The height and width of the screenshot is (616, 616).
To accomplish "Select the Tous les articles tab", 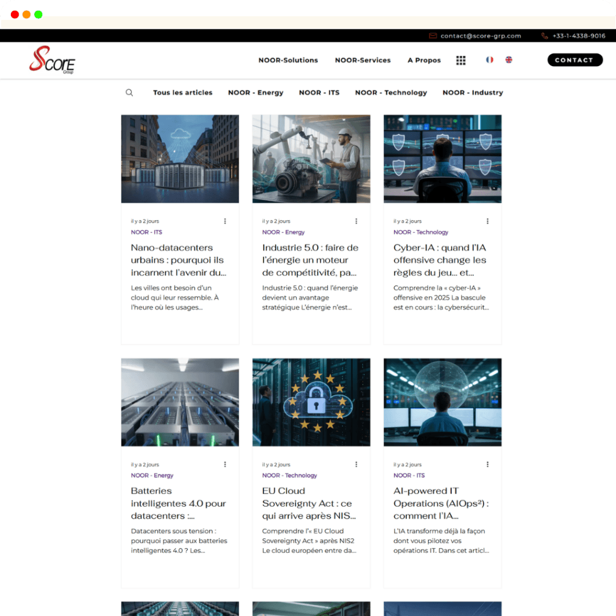I will tap(182, 93).
